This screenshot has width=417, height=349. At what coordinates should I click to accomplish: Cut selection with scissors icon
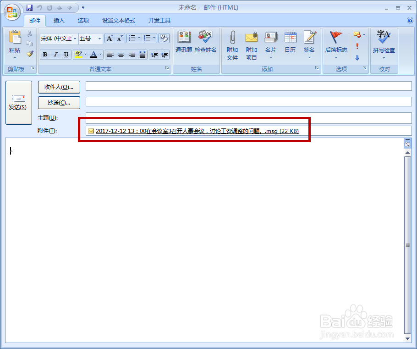point(29,33)
